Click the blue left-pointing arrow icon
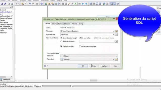The height and width of the screenshot is (90, 161). coord(83,4)
